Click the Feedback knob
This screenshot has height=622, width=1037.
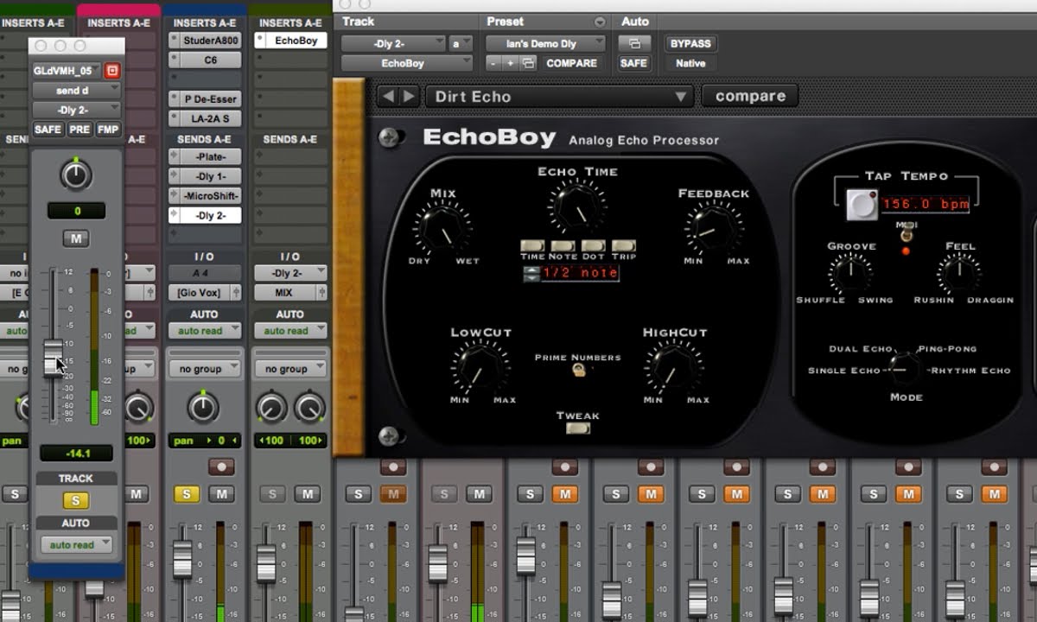point(713,229)
